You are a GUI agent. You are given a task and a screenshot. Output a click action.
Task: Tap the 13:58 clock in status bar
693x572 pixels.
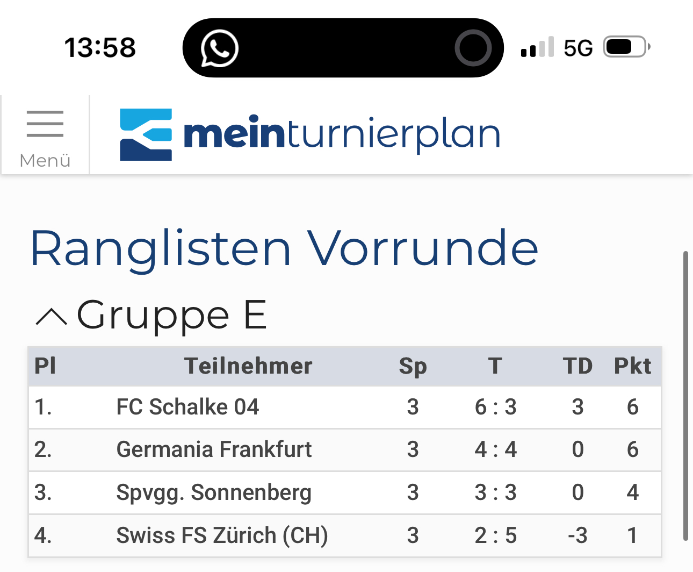[100, 47]
